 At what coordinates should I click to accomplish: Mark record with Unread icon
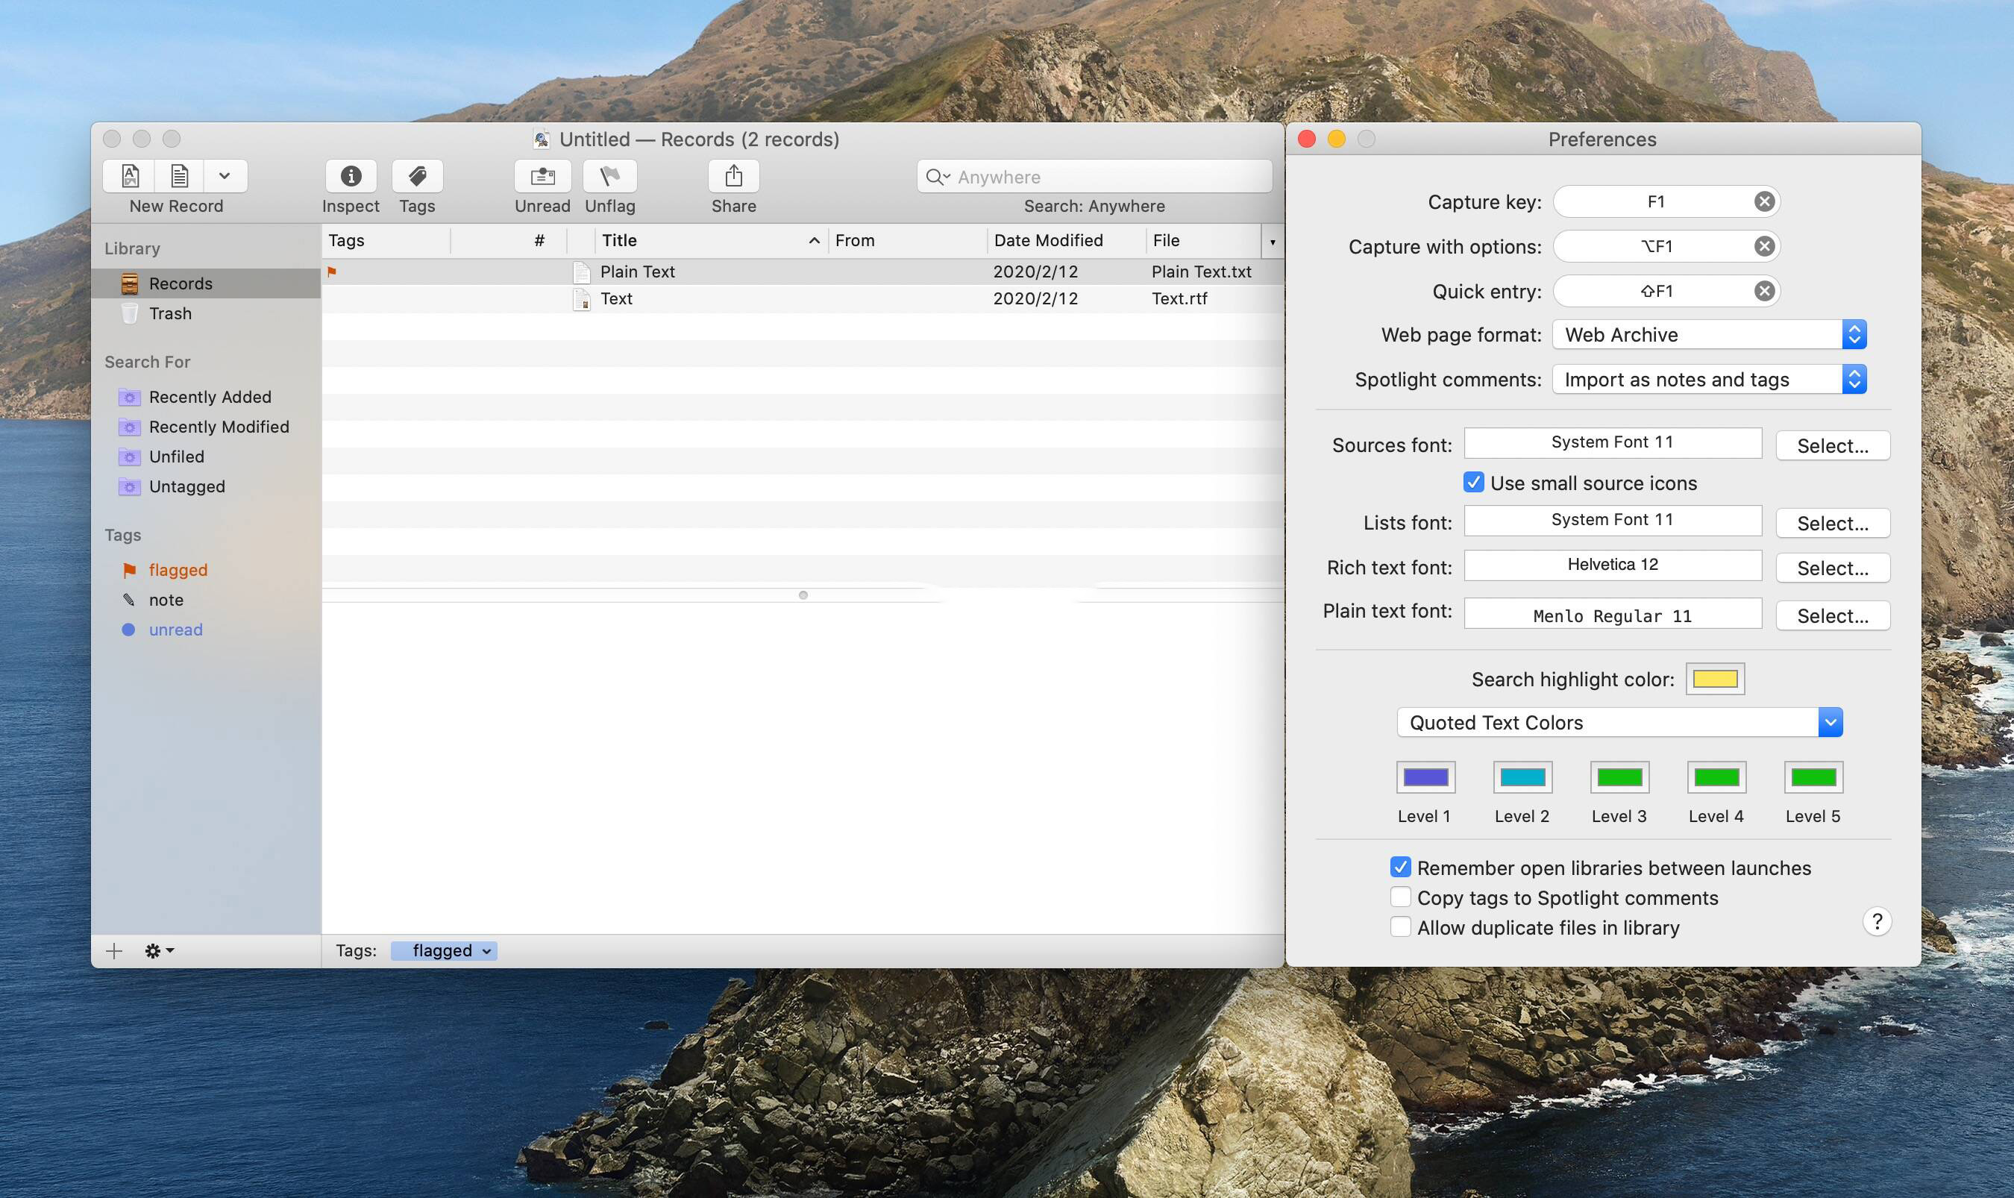point(542,176)
